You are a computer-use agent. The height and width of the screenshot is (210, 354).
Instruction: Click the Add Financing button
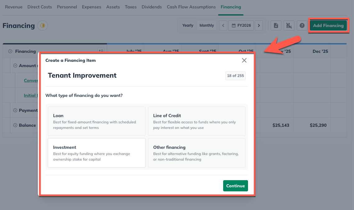(x=329, y=25)
